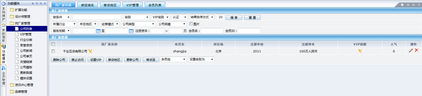Click the search icon in 功能模块 header

point(41,3)
